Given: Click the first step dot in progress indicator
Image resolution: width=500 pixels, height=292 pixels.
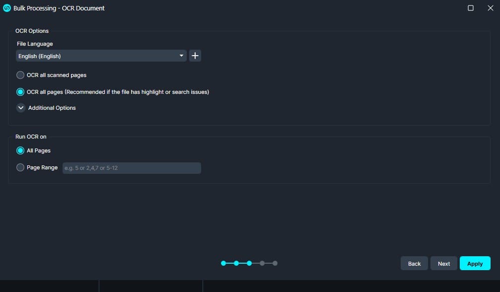Looking at the screenshot, I should (223, 263).
